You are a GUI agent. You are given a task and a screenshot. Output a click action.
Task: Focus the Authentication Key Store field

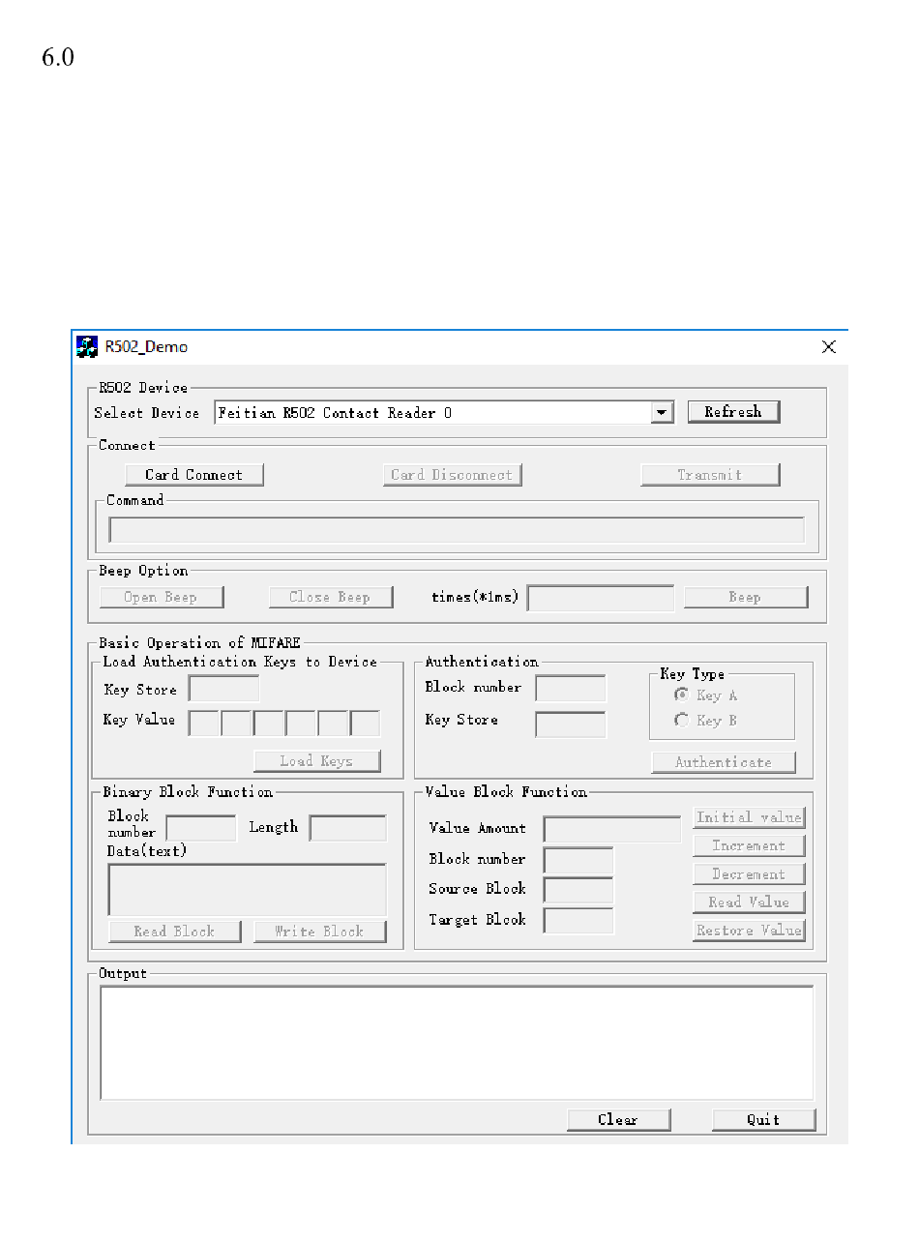tap(571, 724)
